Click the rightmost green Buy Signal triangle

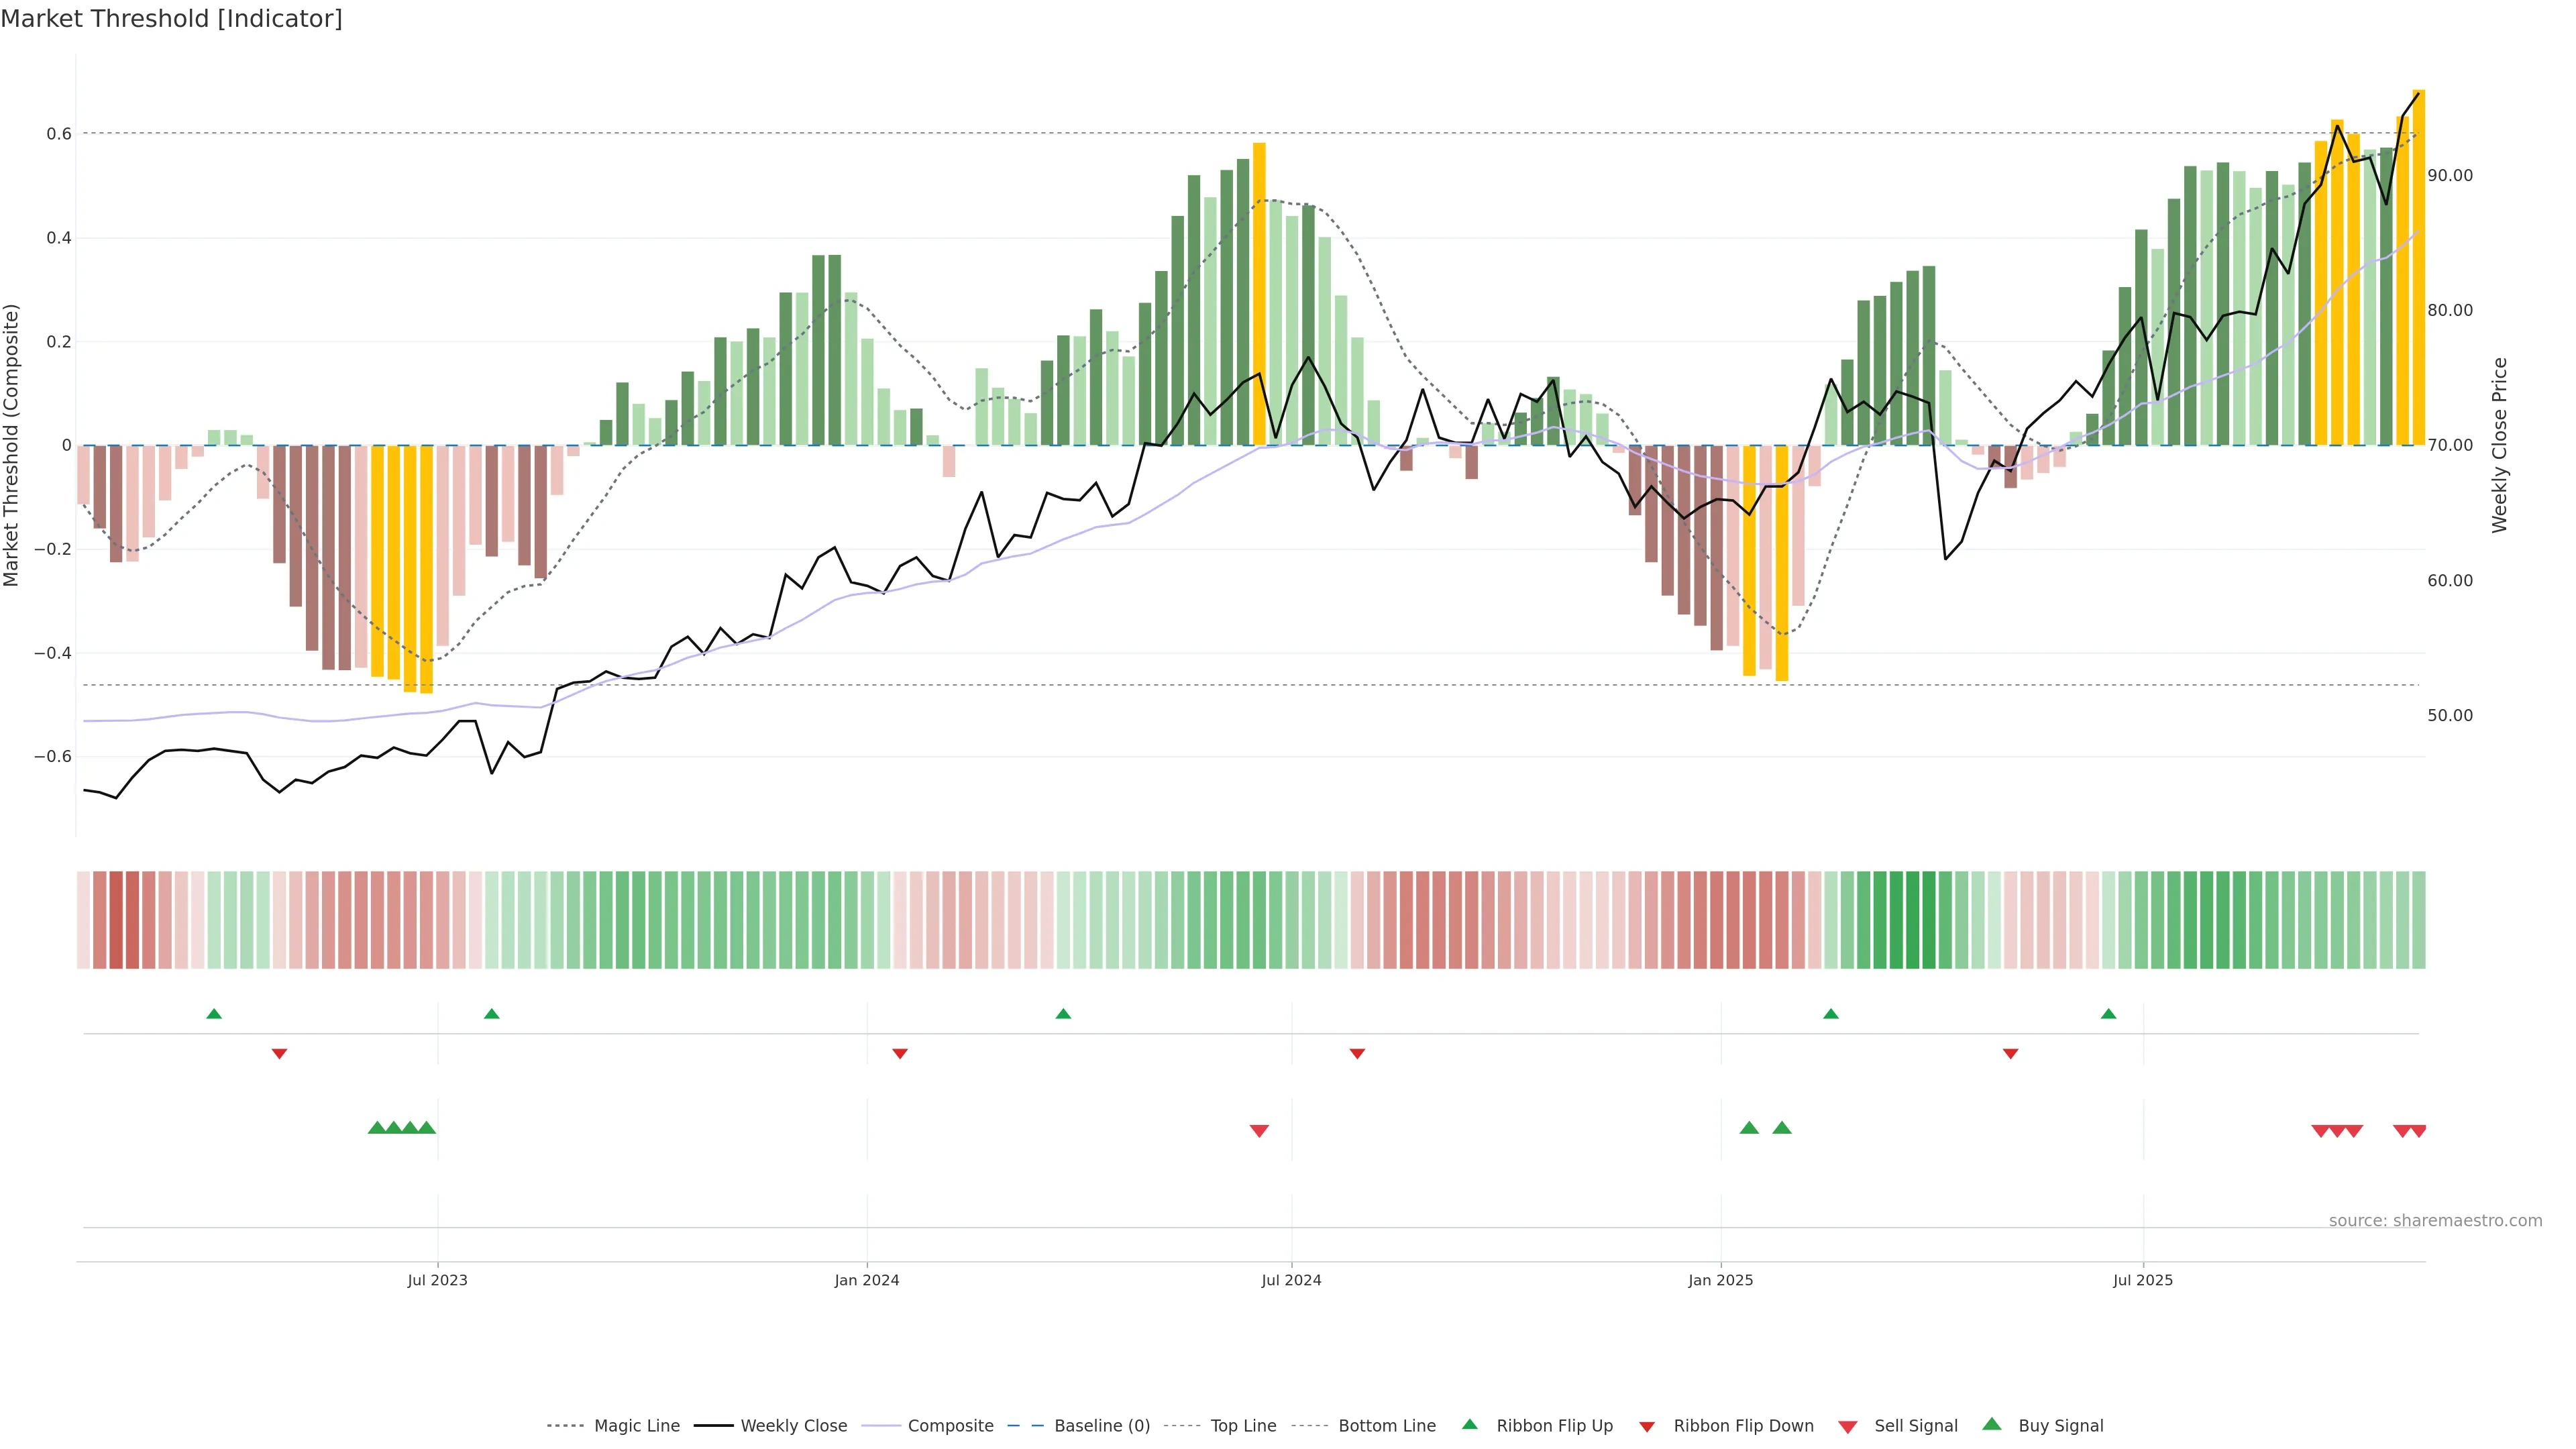coord(1782,1128)
